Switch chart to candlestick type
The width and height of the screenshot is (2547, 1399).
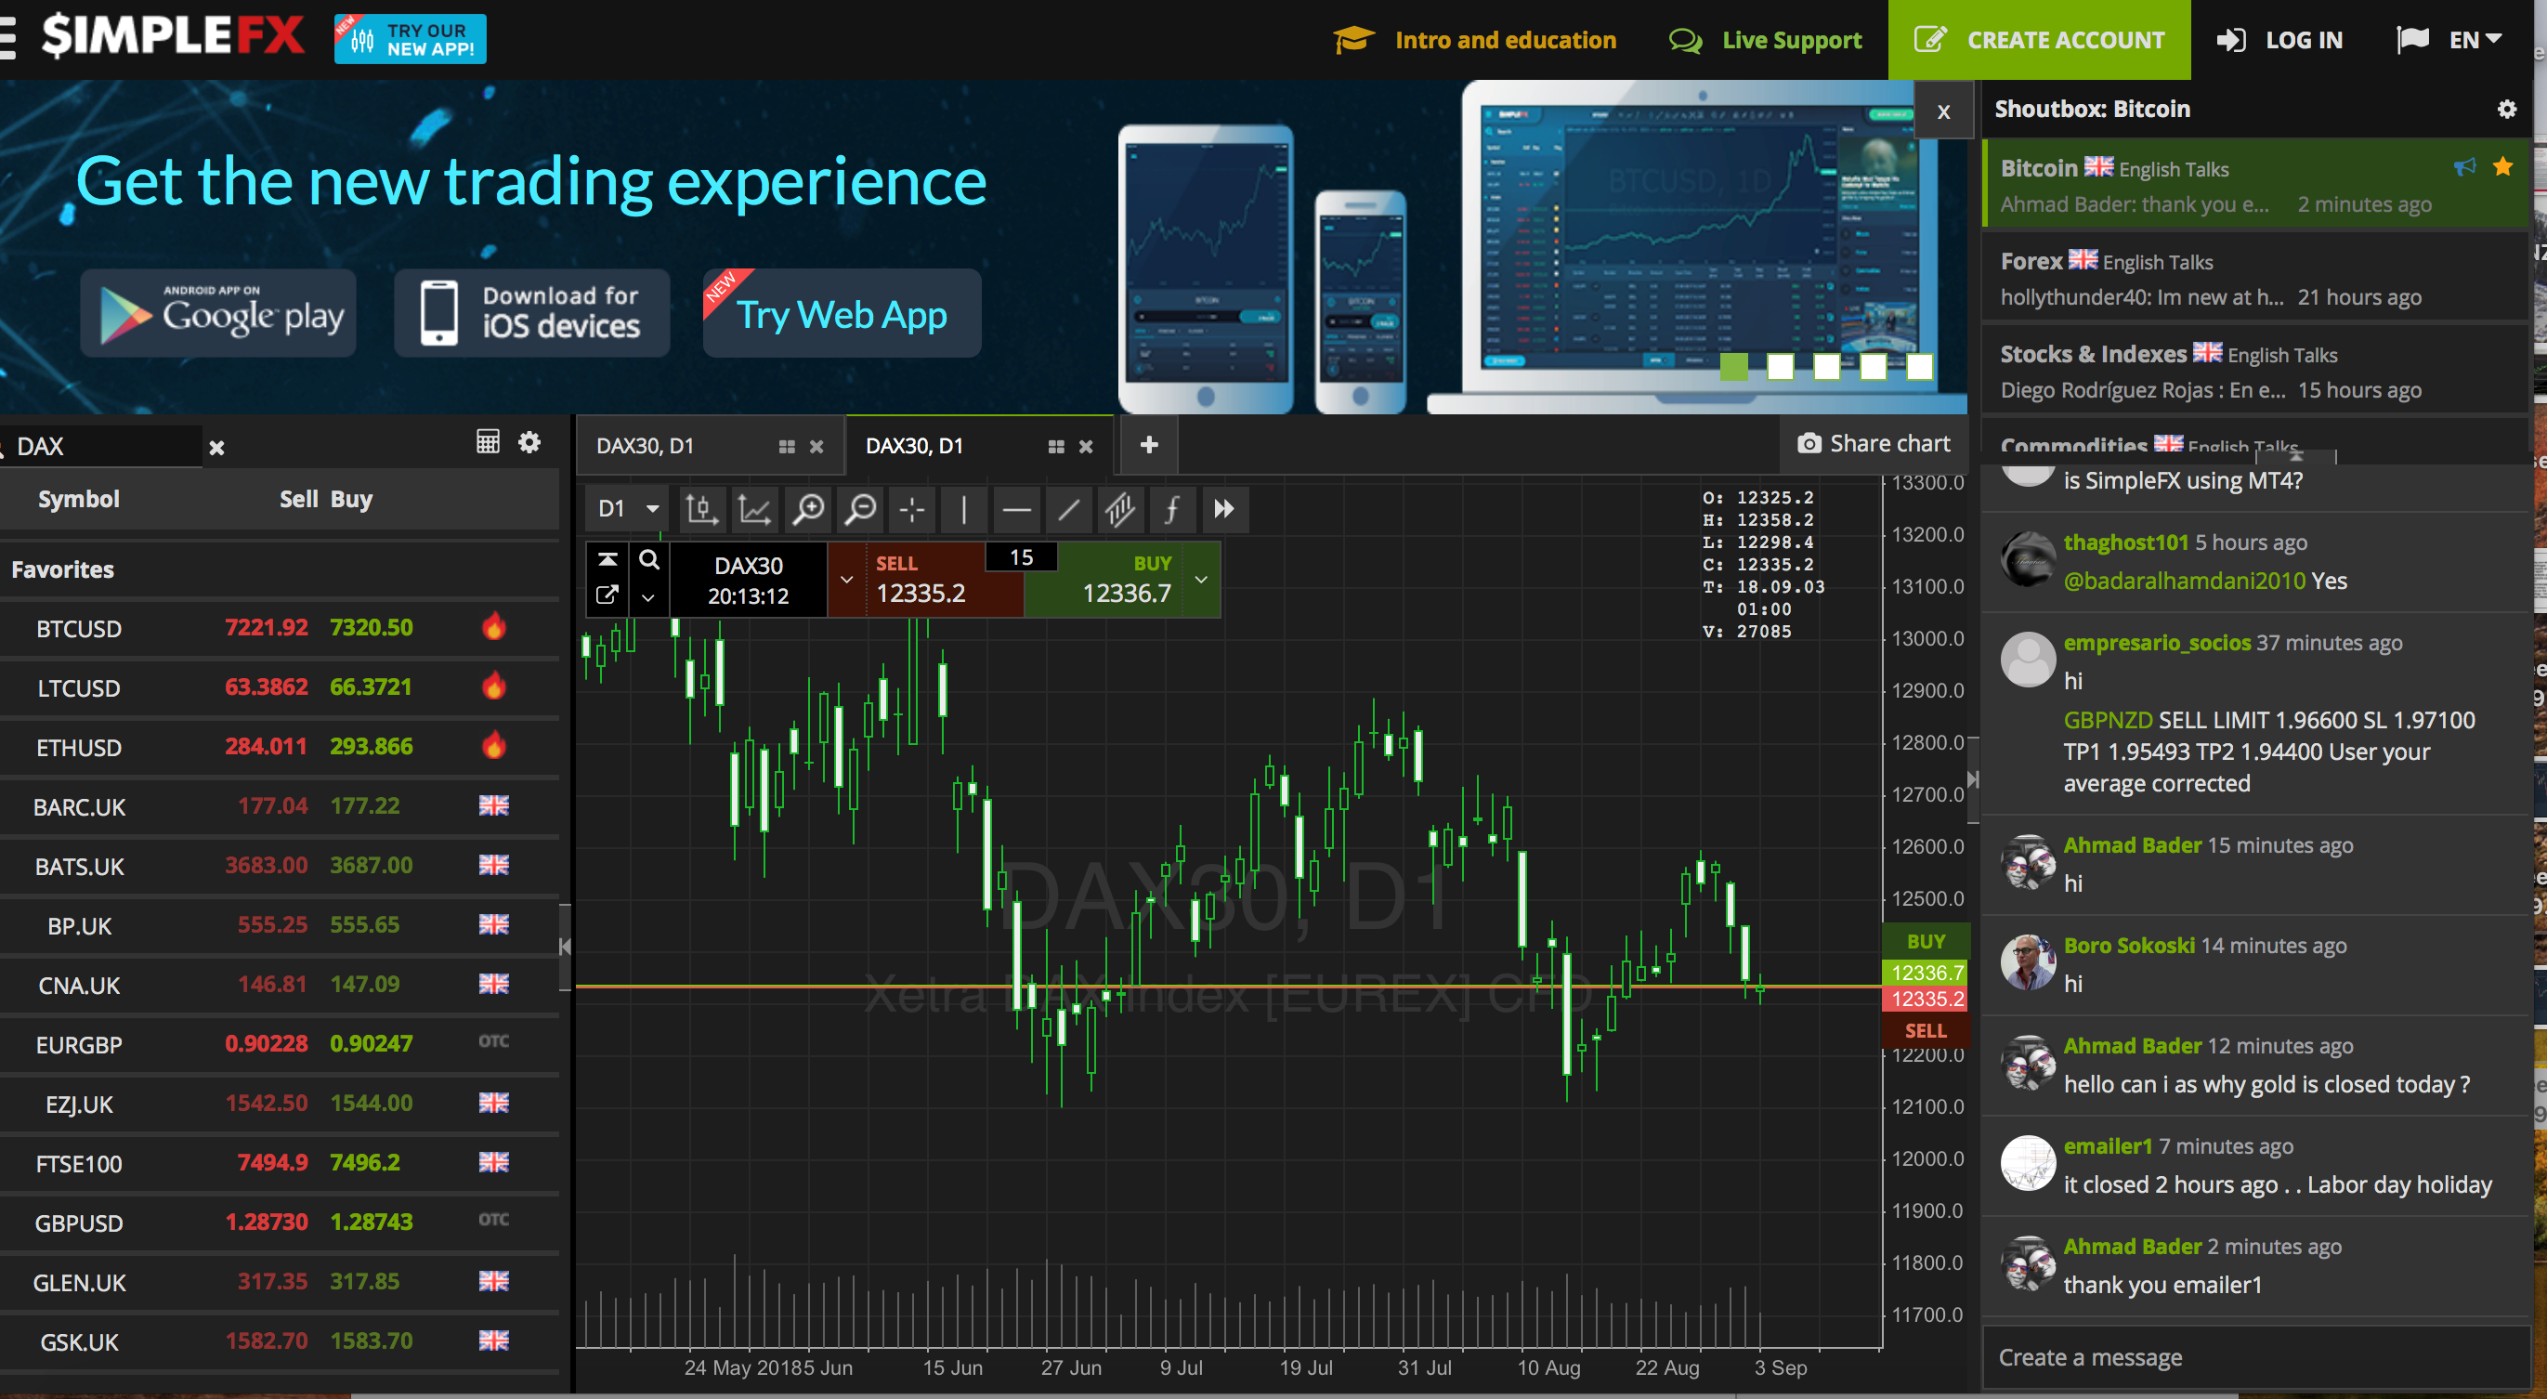702,509
